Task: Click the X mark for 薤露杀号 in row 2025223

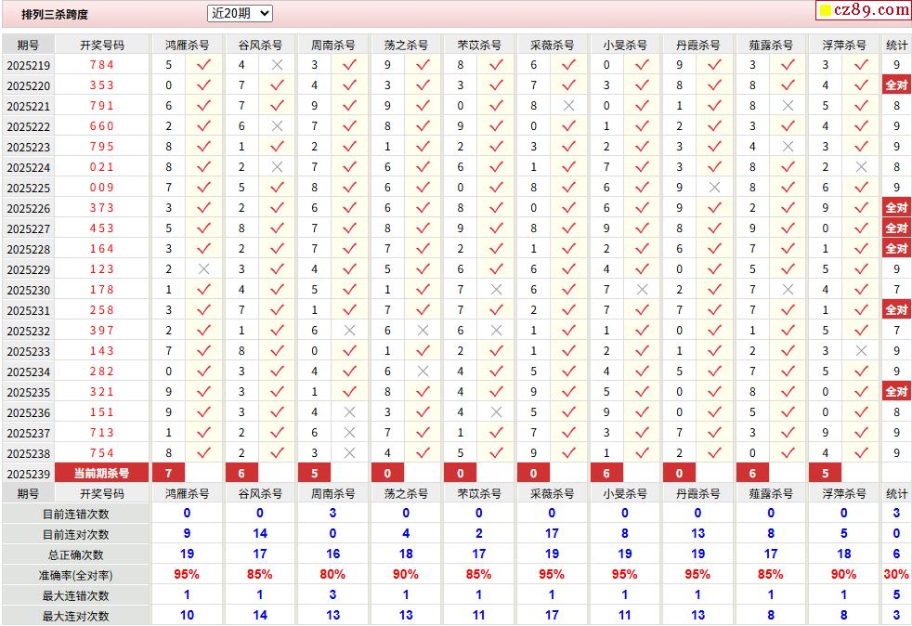Action: click(788, 147)
